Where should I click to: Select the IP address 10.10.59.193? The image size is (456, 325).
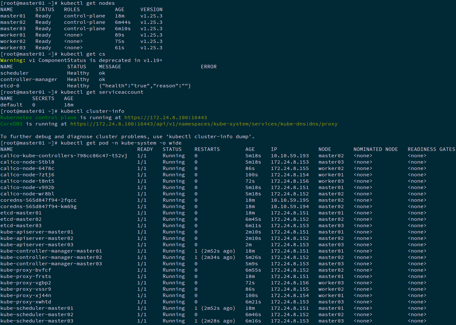pos(290,156)
